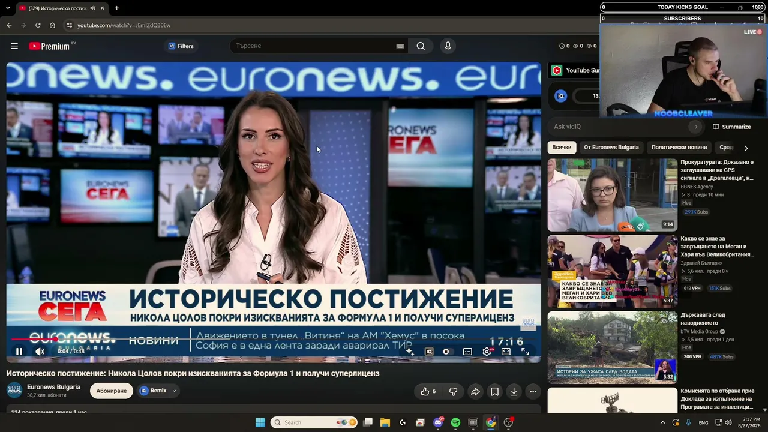Viewport: 768px width, 432px height.
Task: Open Euronews Bulgaria channel name link
Action: click(53, 387)
